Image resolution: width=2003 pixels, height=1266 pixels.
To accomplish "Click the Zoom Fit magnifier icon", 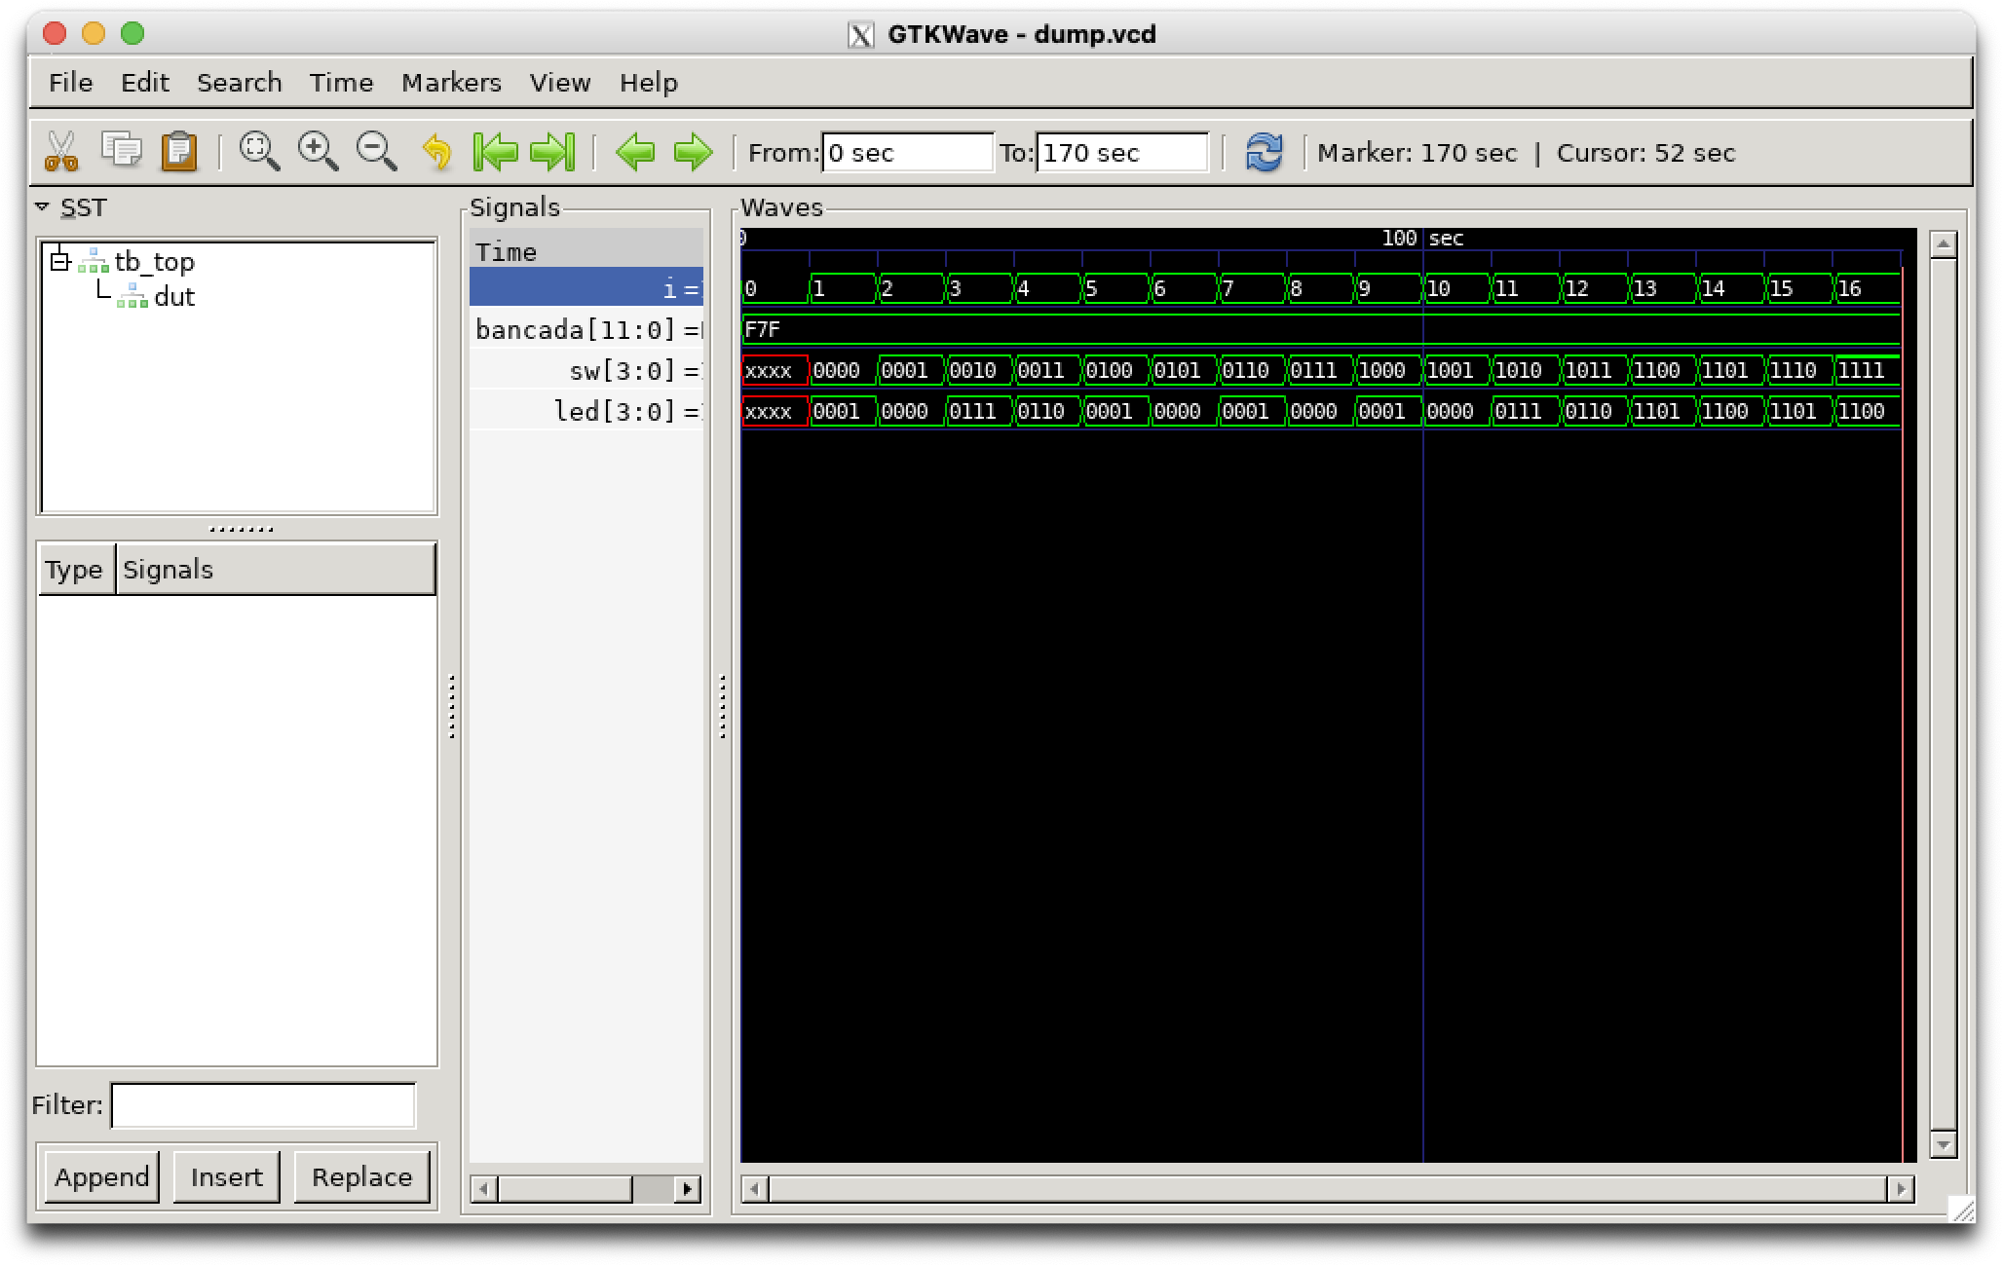I will 259,152.
